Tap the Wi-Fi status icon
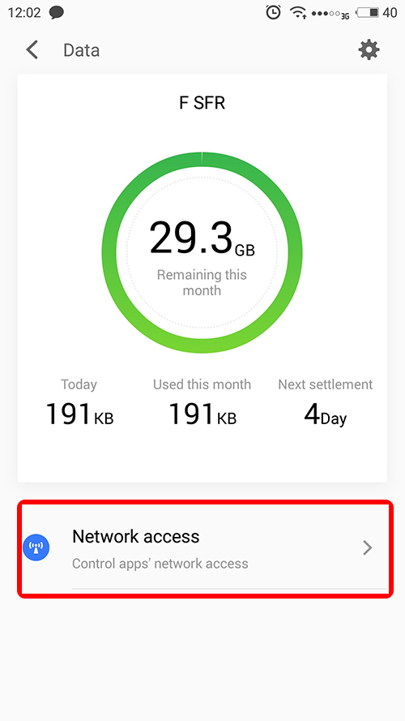The width and height of the screenshot is (405, 721). pos(298,13)
